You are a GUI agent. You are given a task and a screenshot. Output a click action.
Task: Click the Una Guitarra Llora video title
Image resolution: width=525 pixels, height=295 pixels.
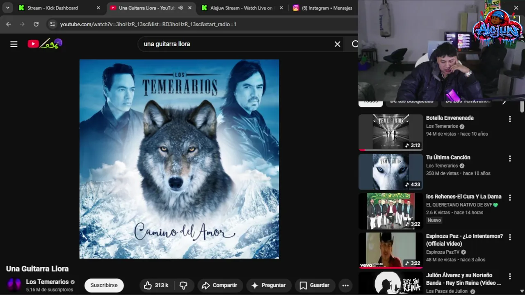click(x=37, y=269)
